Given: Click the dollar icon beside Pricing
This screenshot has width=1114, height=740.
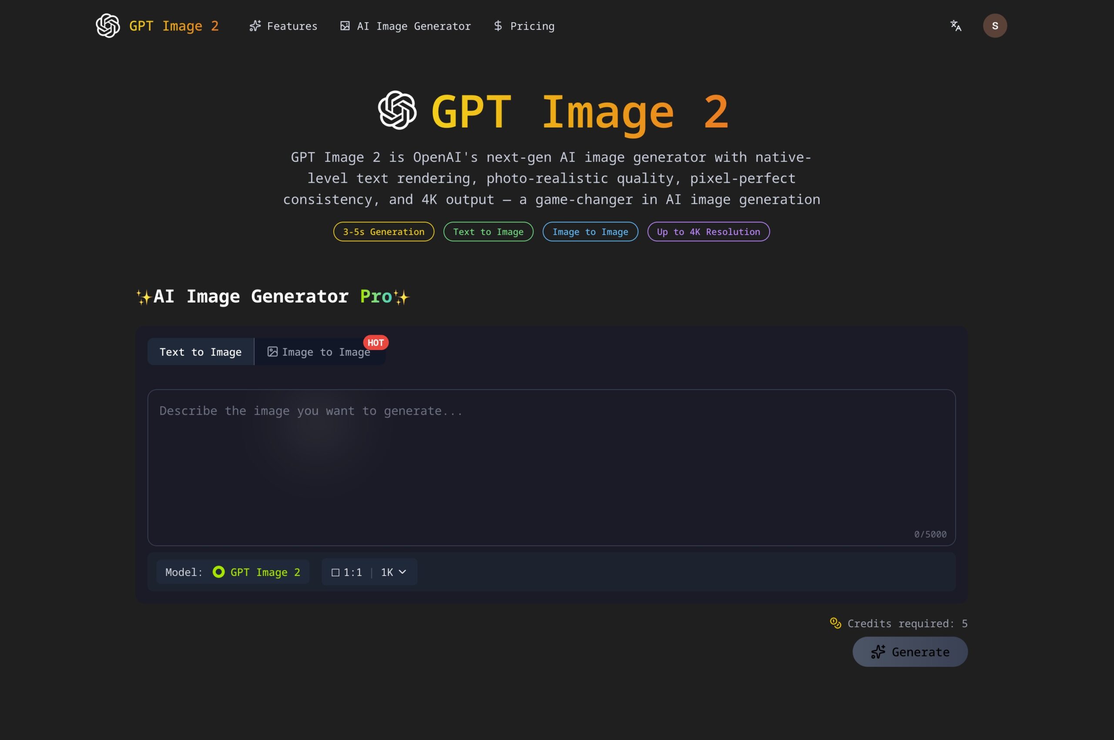Looking at the screenshot, I should [x=498, y=26].
